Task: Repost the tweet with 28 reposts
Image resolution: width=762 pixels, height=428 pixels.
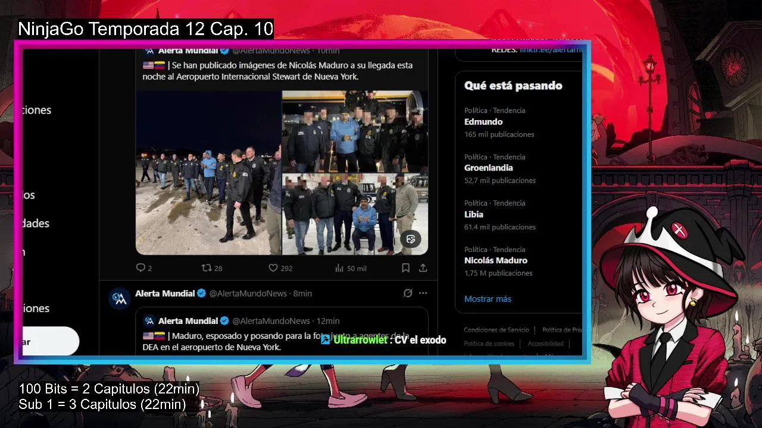Action: [212, 268]
